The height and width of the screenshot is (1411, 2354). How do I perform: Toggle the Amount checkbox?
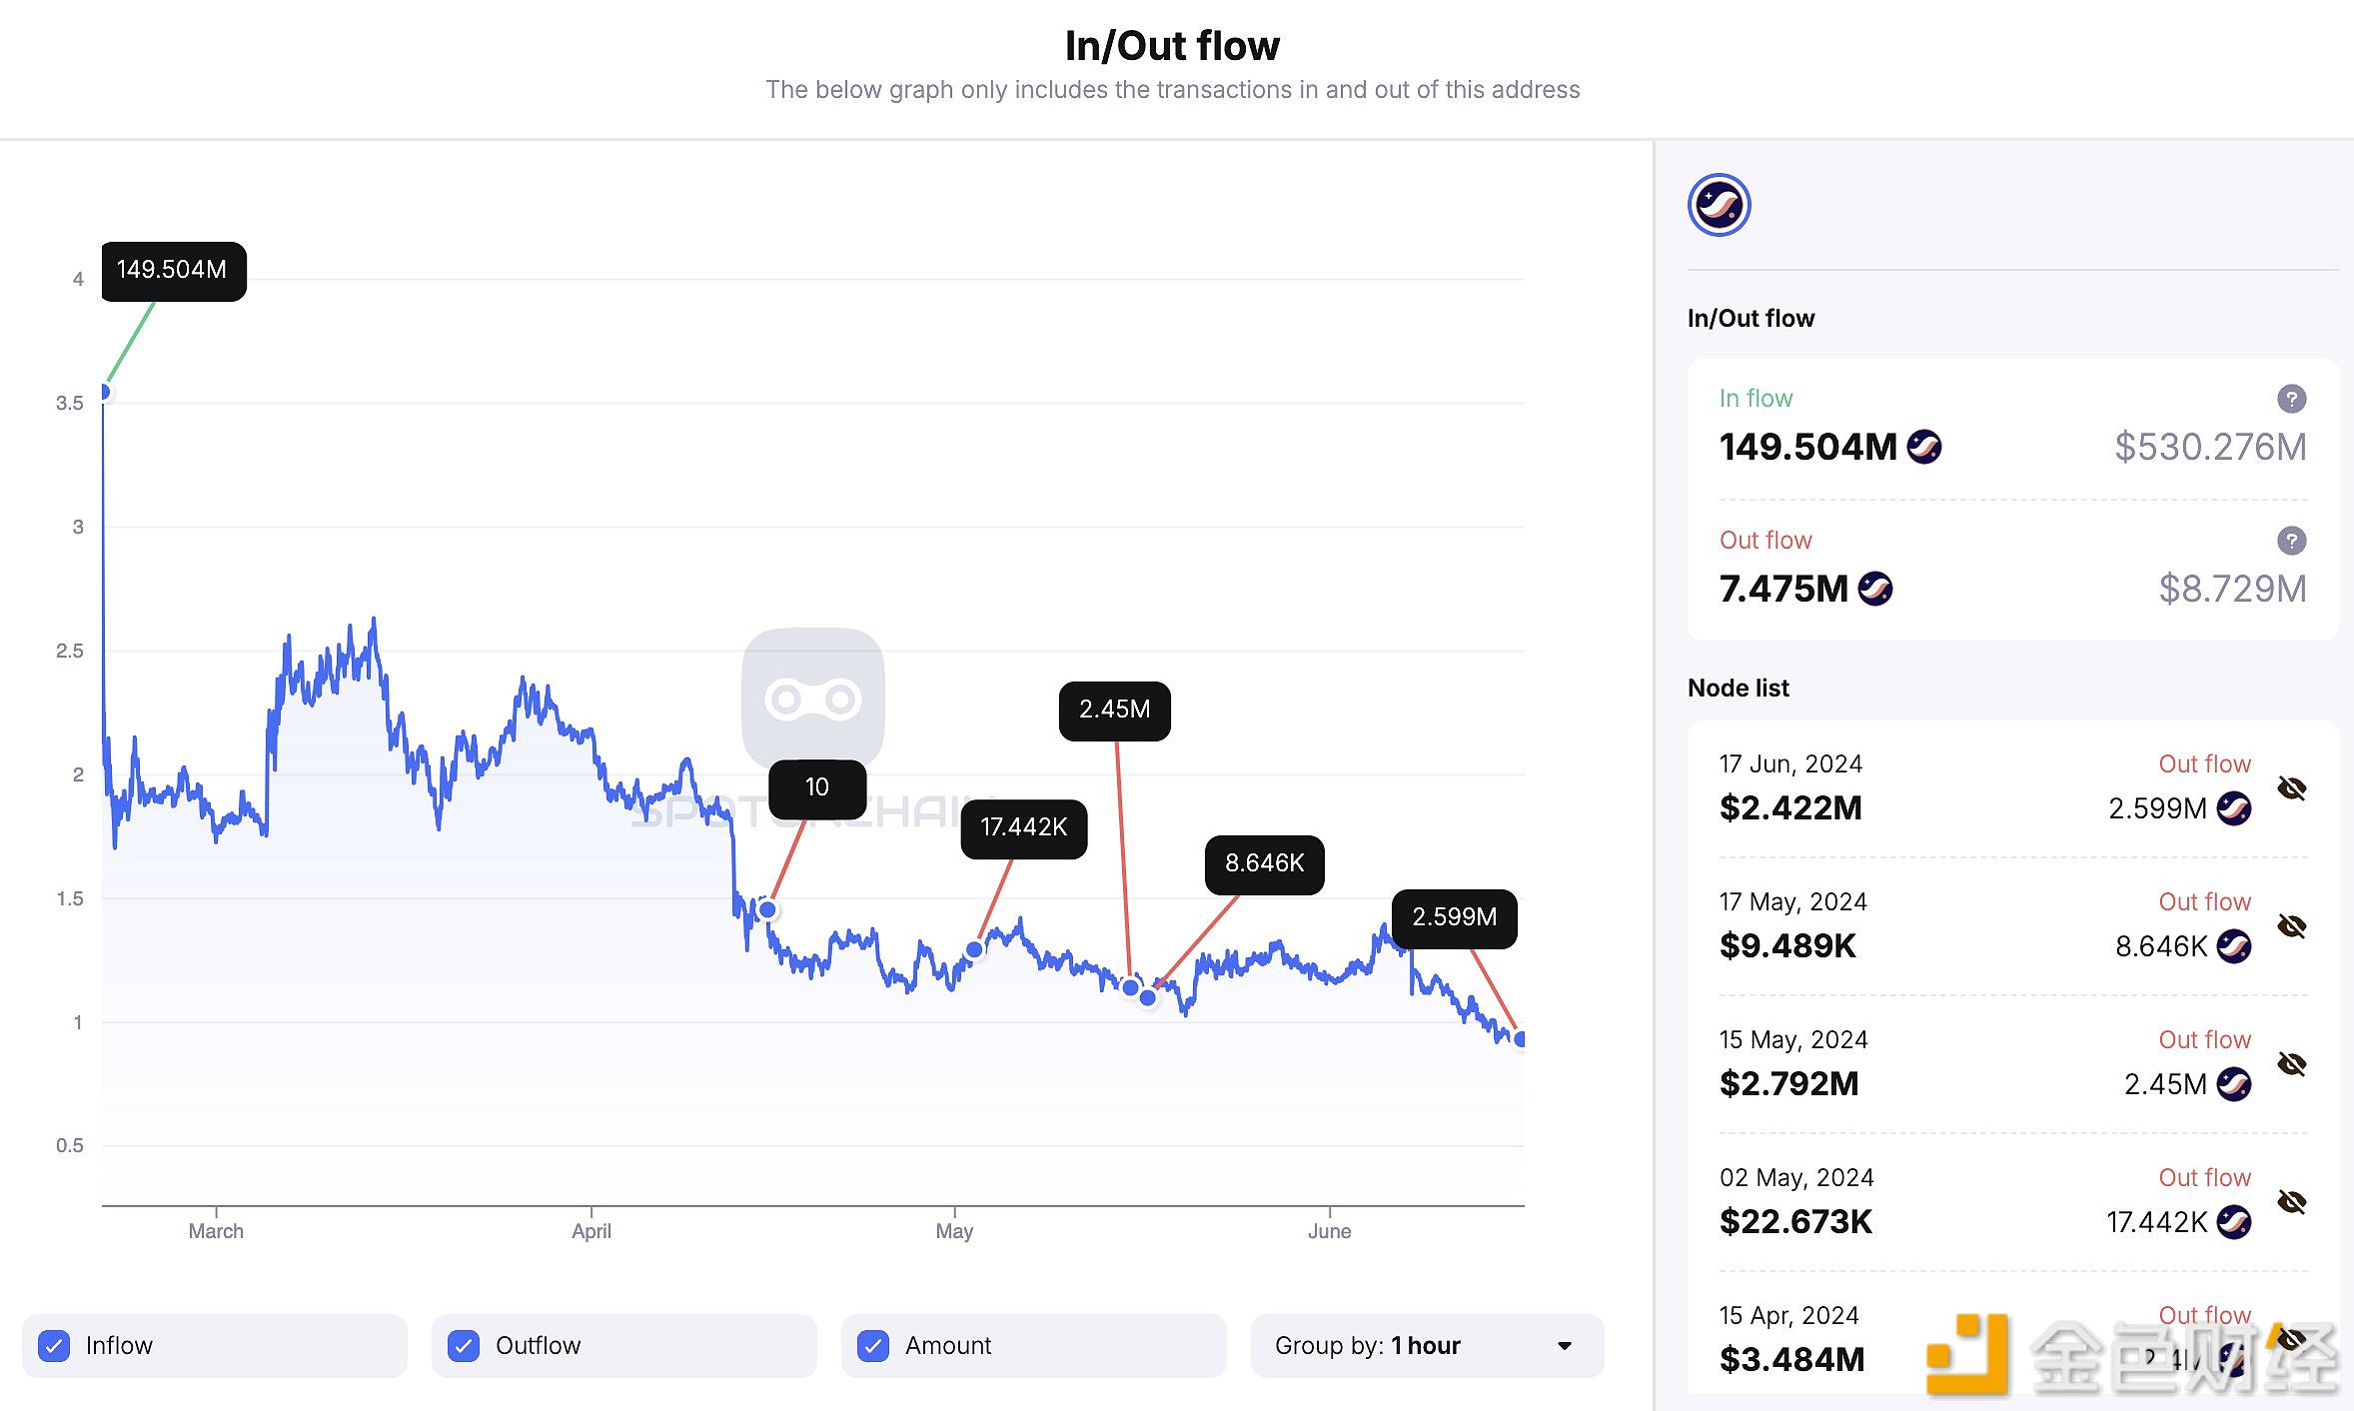click(873, 1346)
